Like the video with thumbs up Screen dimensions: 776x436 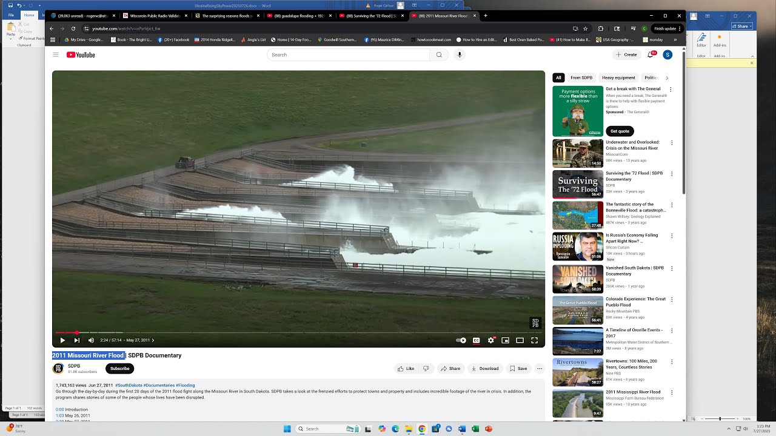[406, 368]
